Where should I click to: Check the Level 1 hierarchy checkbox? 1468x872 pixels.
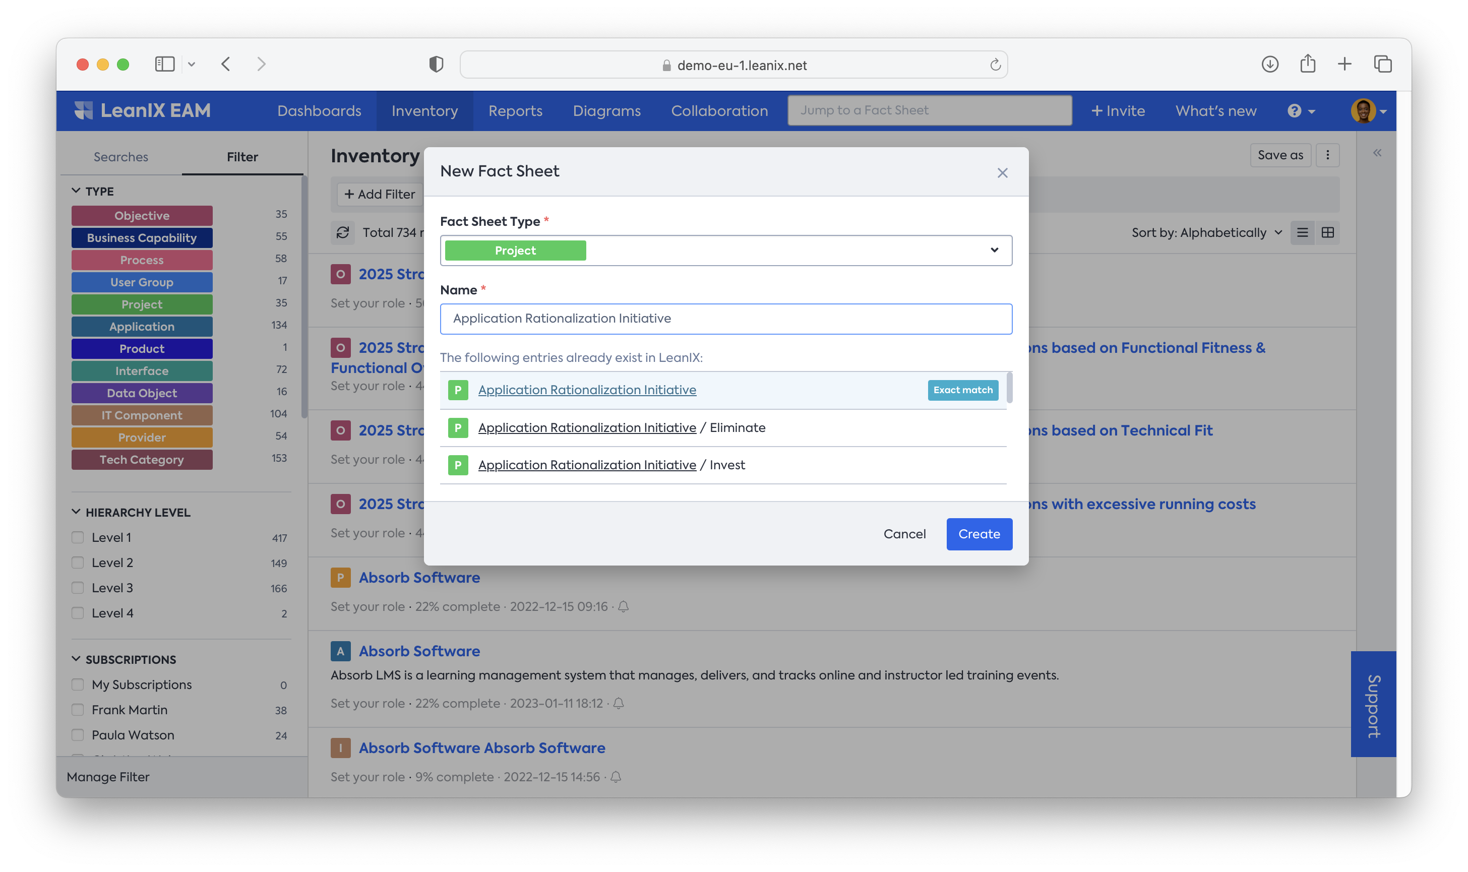coord(78,538)
